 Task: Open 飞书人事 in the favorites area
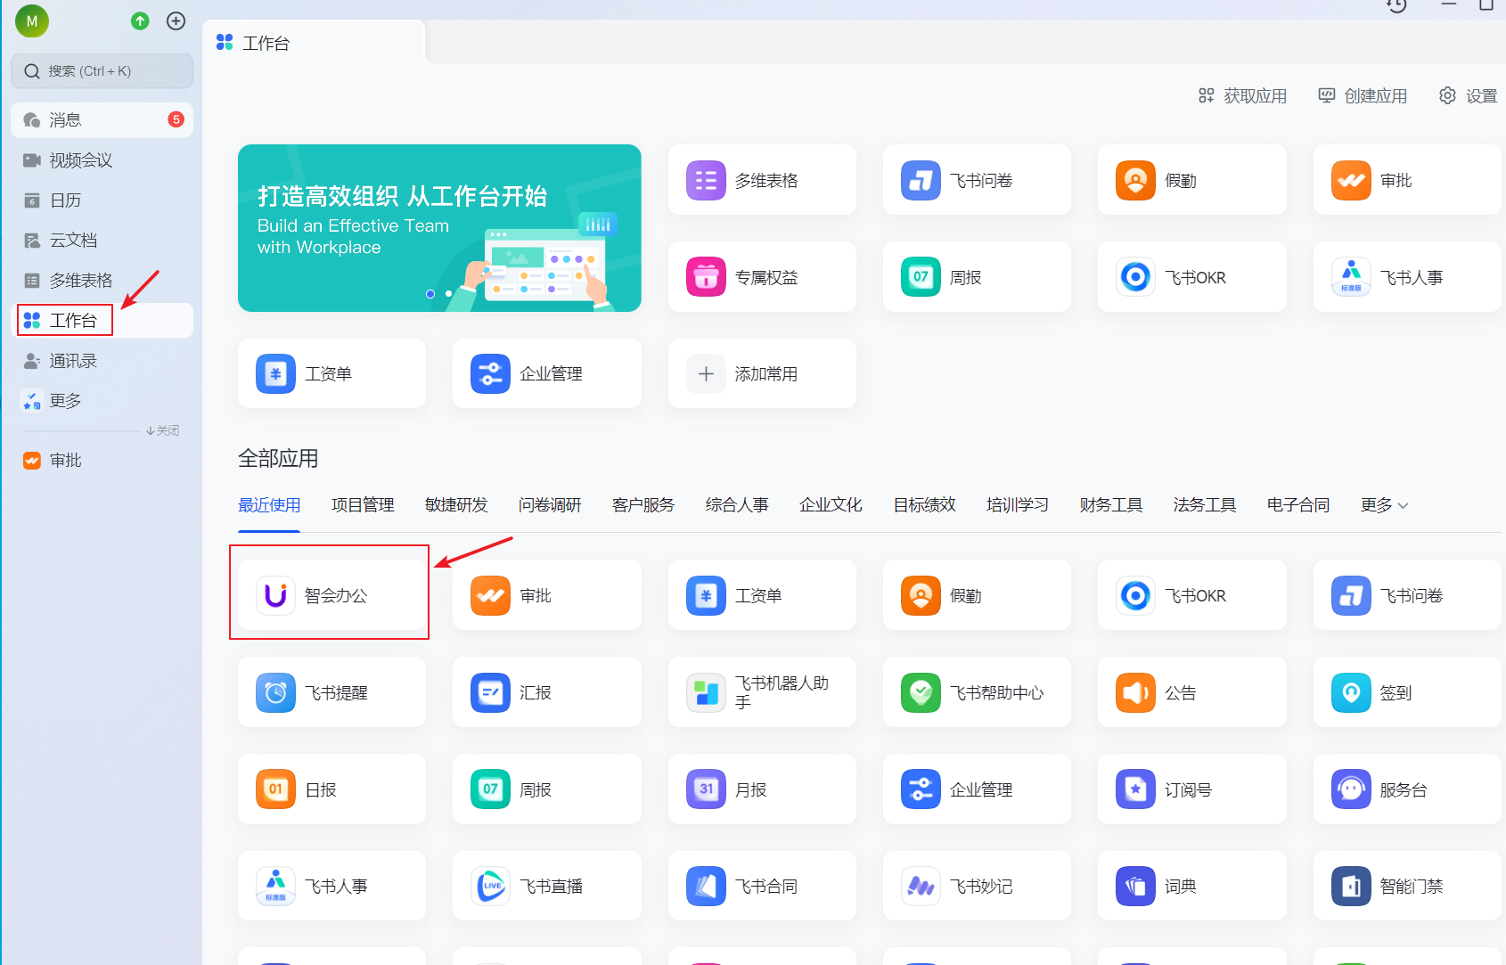pyautogui.click(x=1407, y=277)
